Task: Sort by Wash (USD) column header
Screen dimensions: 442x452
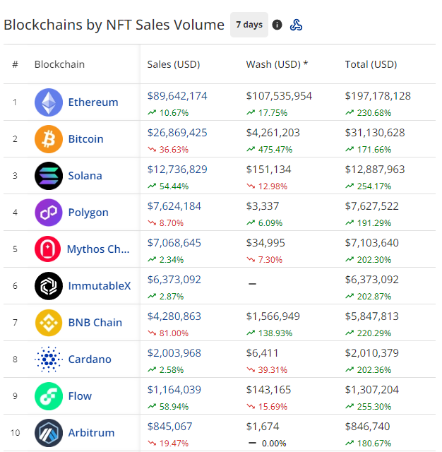Action: coord(277,64)
